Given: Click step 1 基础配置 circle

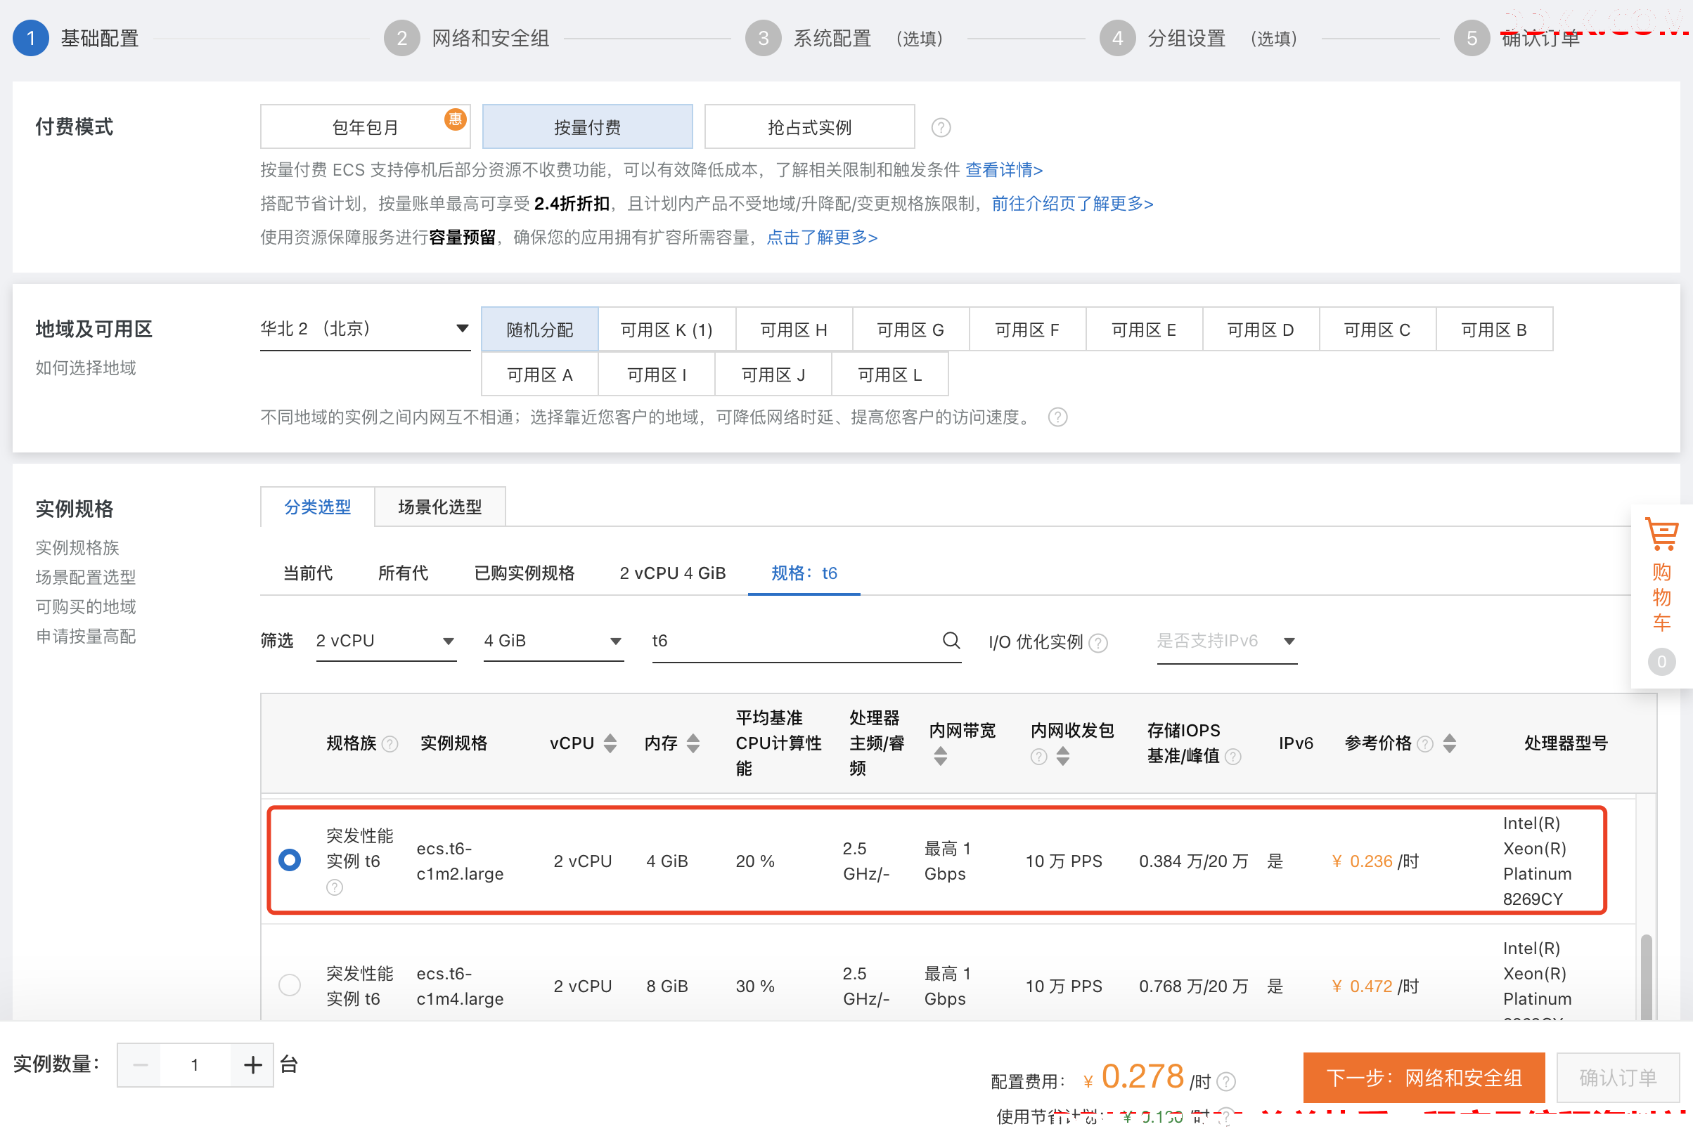Looking at the screenshot, I should pos(30,38).
